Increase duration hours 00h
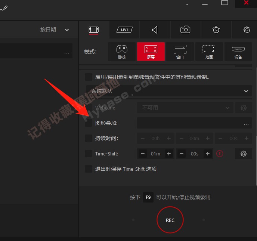Viewport: 257px width, 241px height. tap(169, 138)
